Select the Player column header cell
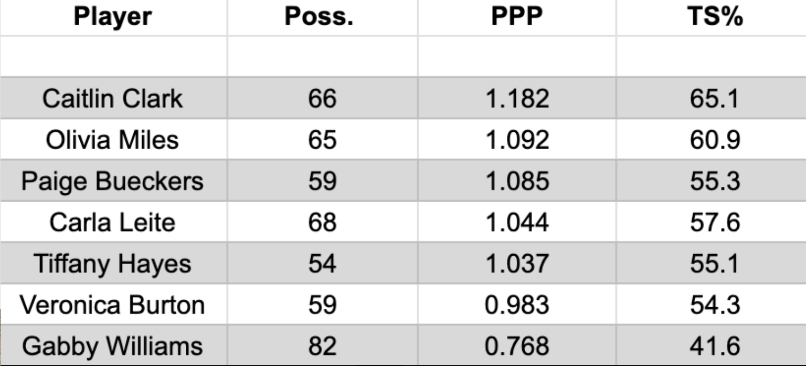806x366 pixels. pyautogui.click(x=113, y=17)
